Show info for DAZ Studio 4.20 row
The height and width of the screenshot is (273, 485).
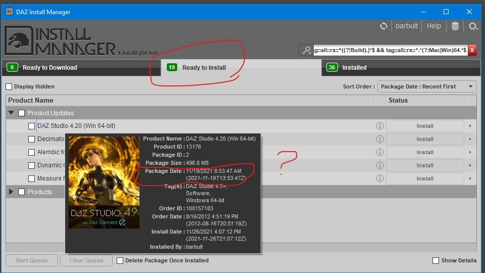[380, 126]
